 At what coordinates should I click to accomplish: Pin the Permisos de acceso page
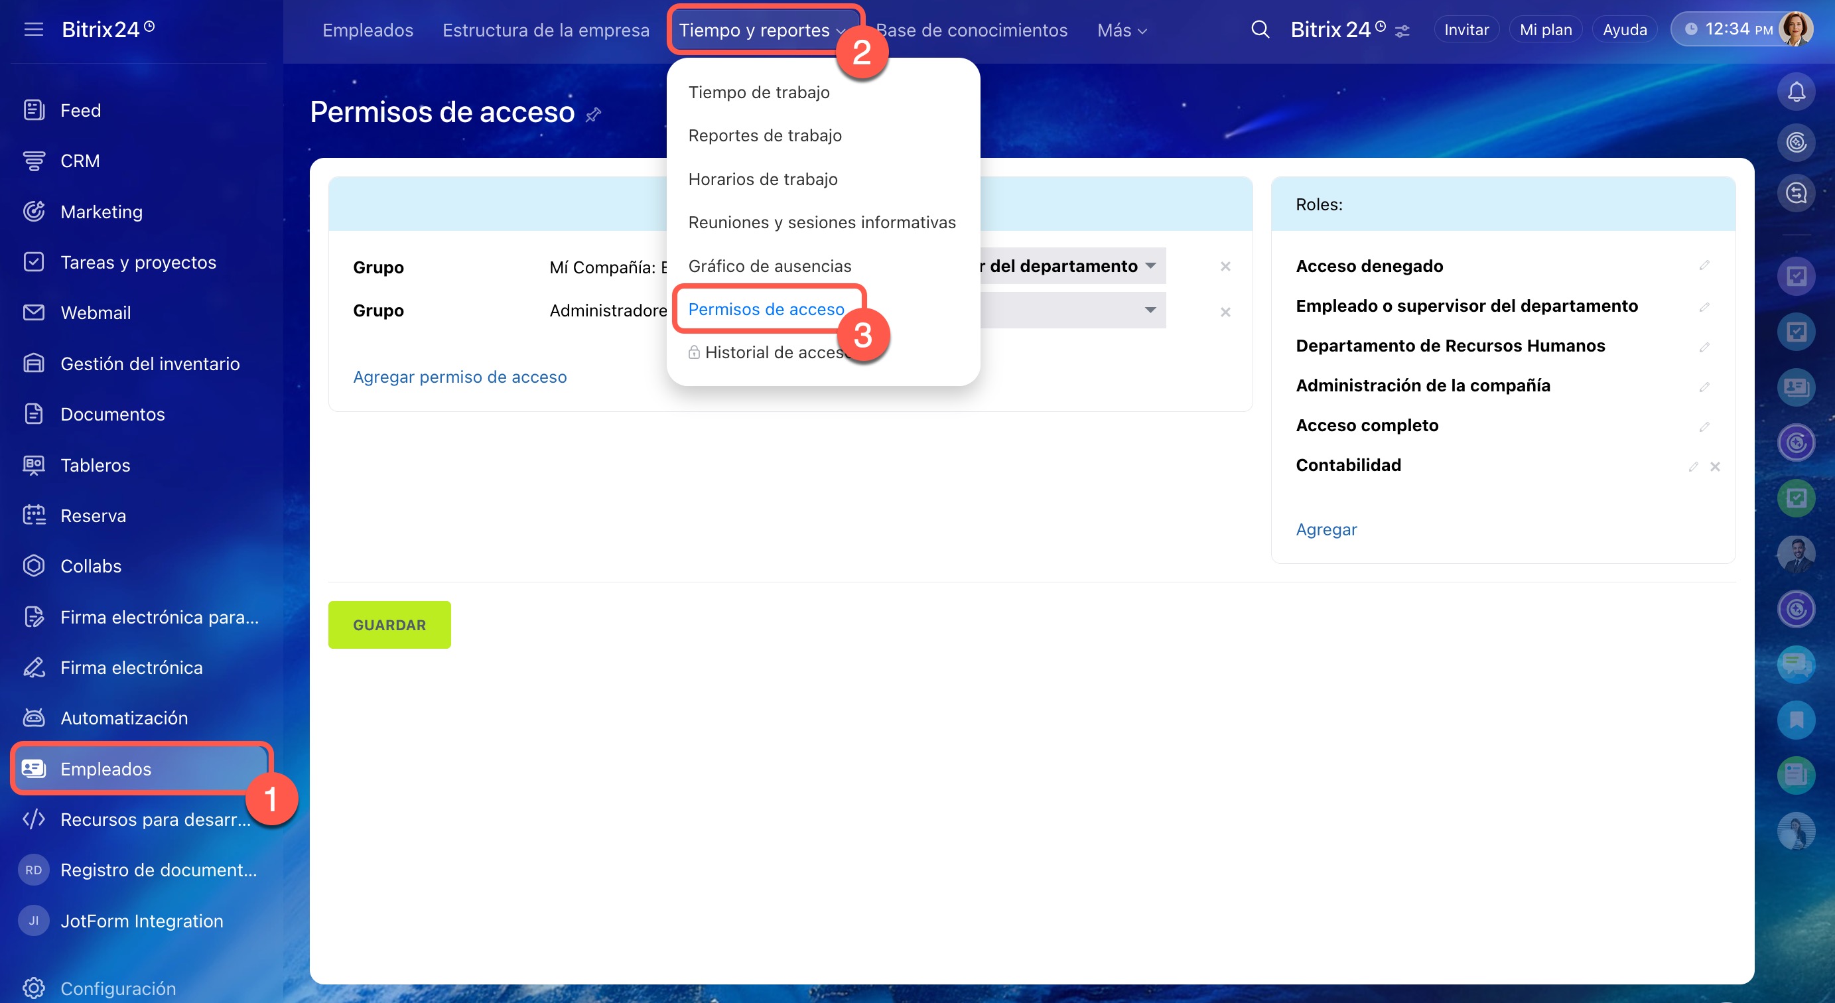point(593,114)
